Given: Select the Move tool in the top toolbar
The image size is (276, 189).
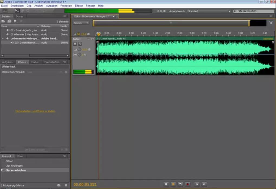Looking at the screenshot, I should (17, 11).
